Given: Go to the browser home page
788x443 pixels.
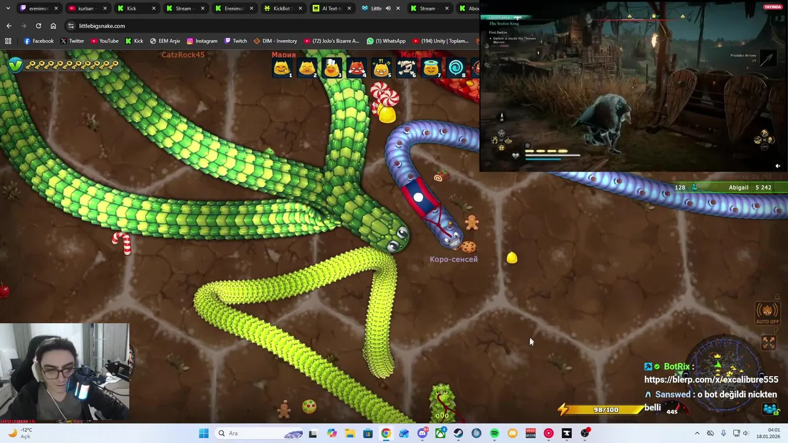Looking at the screenshot, I should [53, 26].
